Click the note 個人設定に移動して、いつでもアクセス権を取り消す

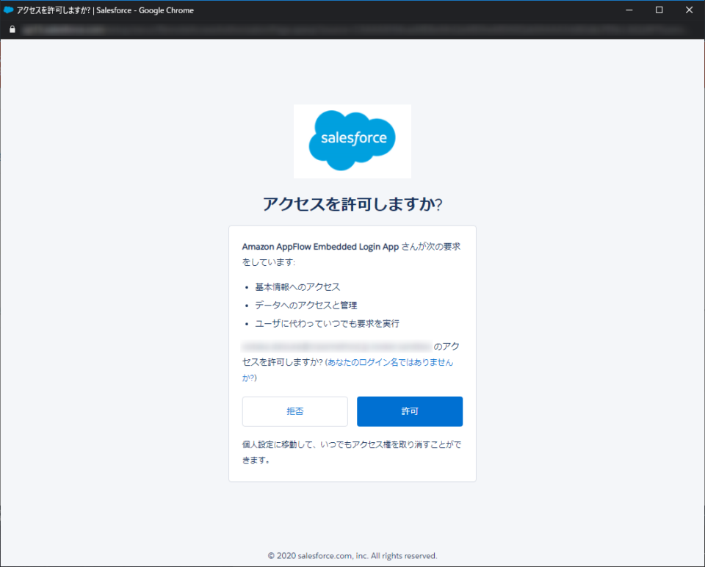point(352,452)
